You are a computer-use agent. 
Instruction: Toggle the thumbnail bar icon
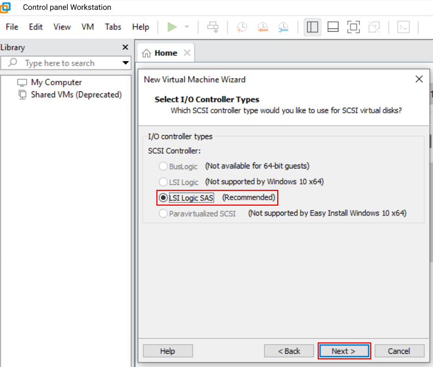click(333, 27)
